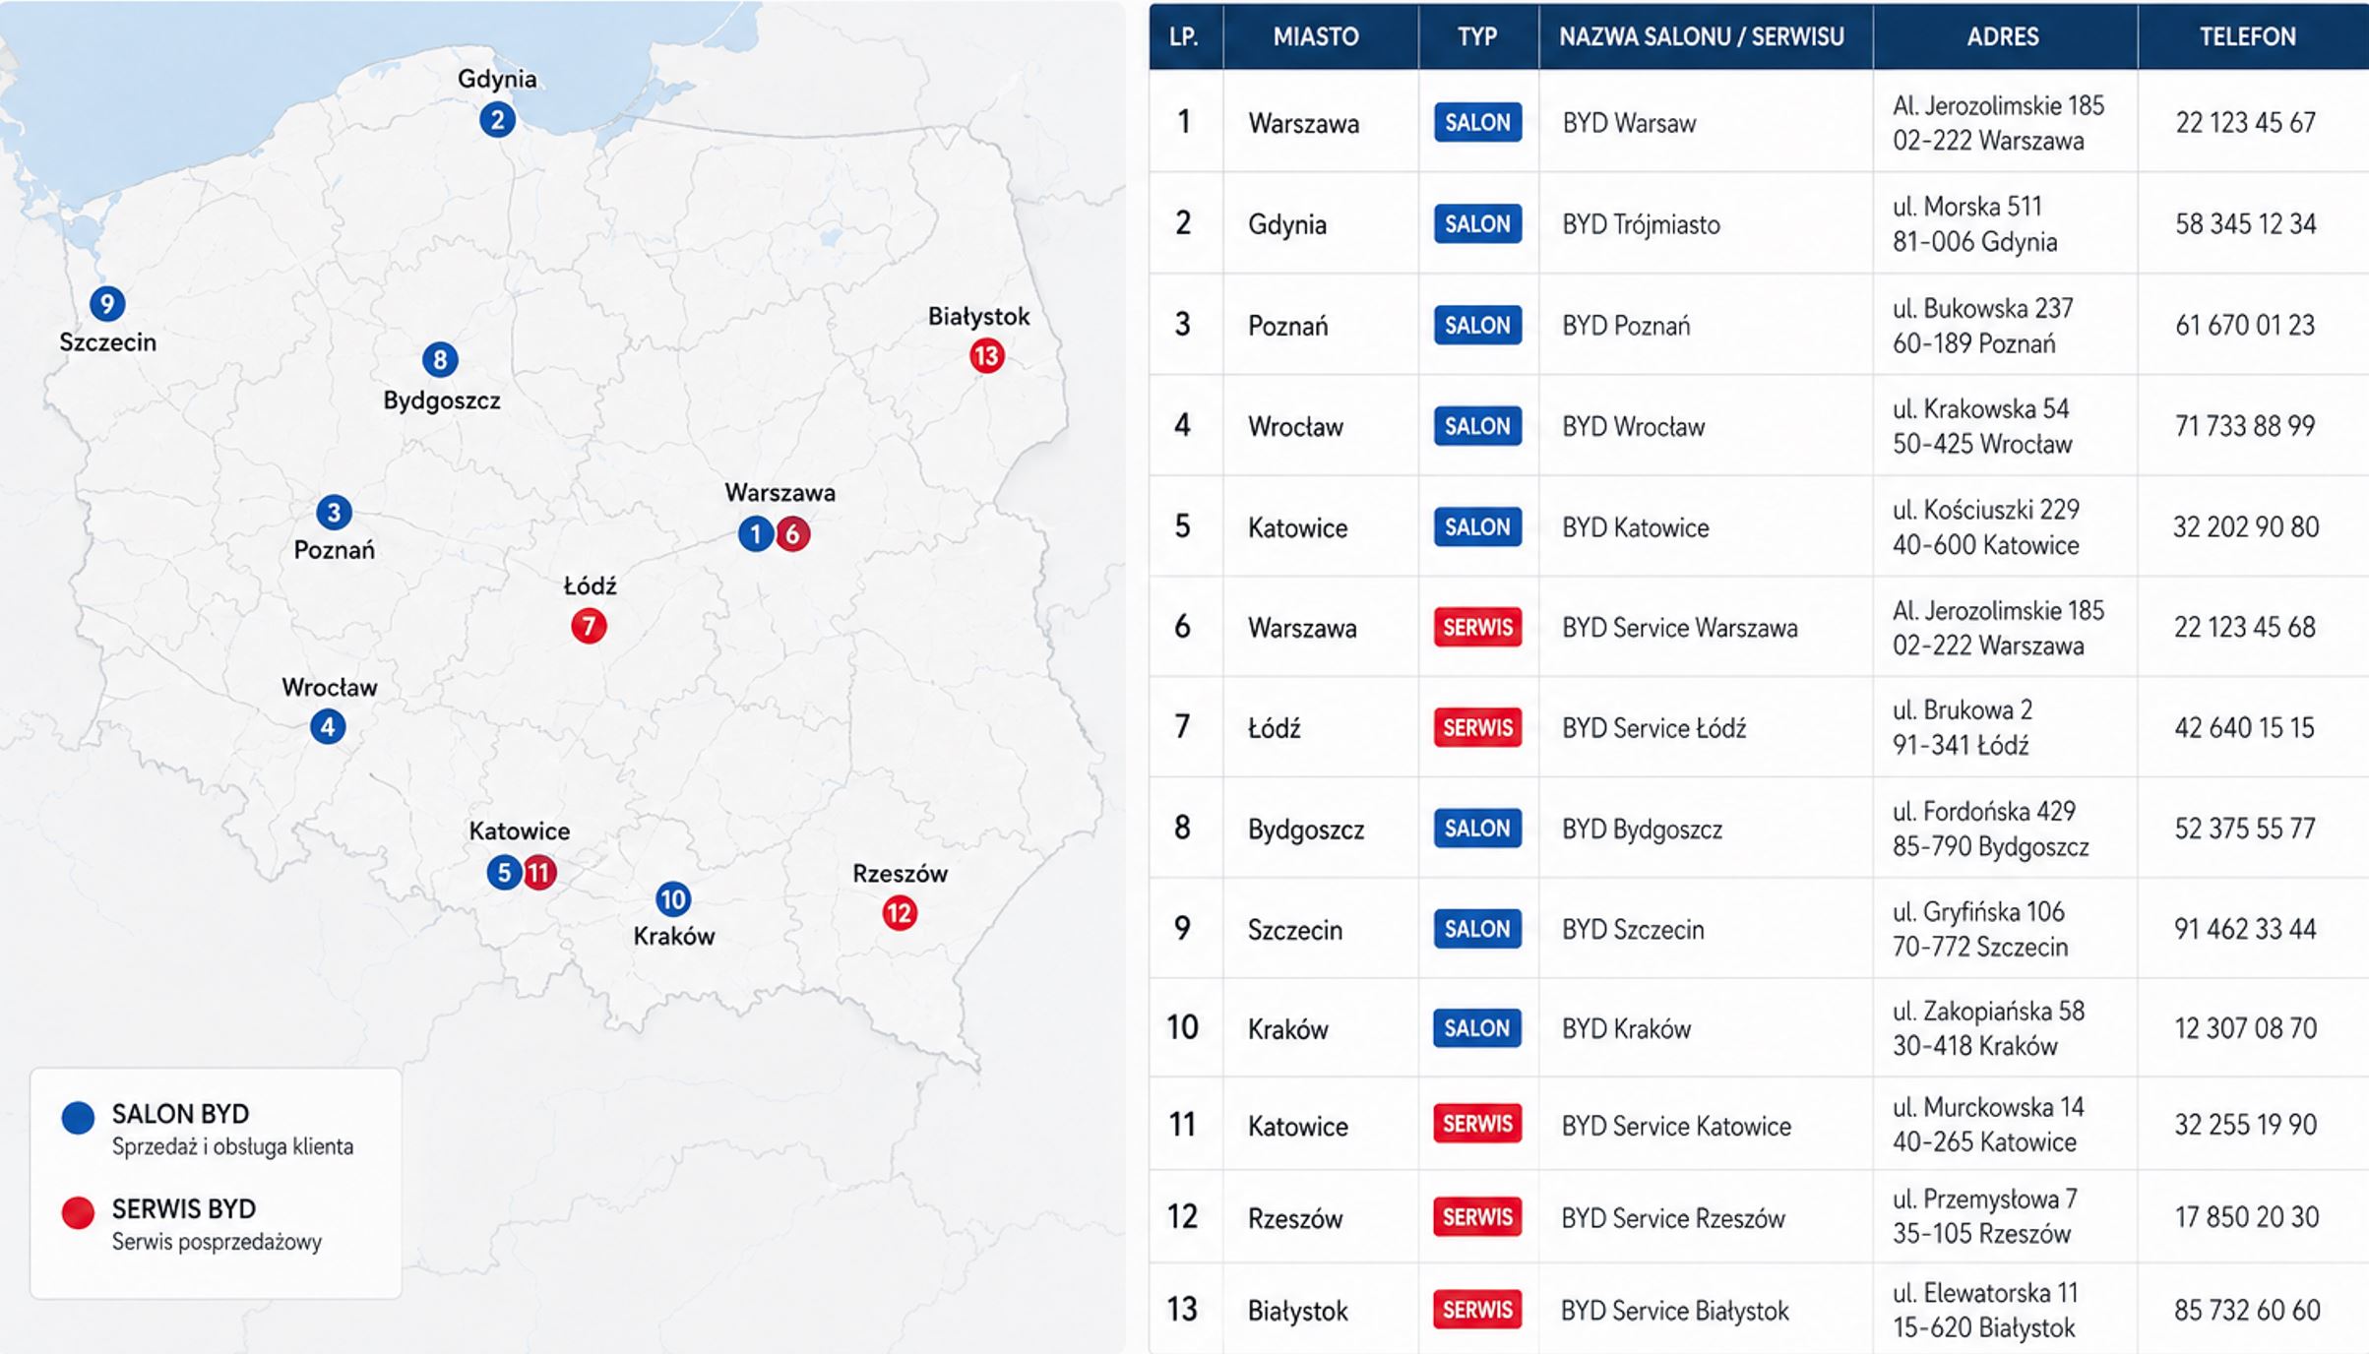Screen dimensions: 2369x1354
Task: Click legend text Sprzedaż i obsługa klienta
Action: (x=232, y=1146)
